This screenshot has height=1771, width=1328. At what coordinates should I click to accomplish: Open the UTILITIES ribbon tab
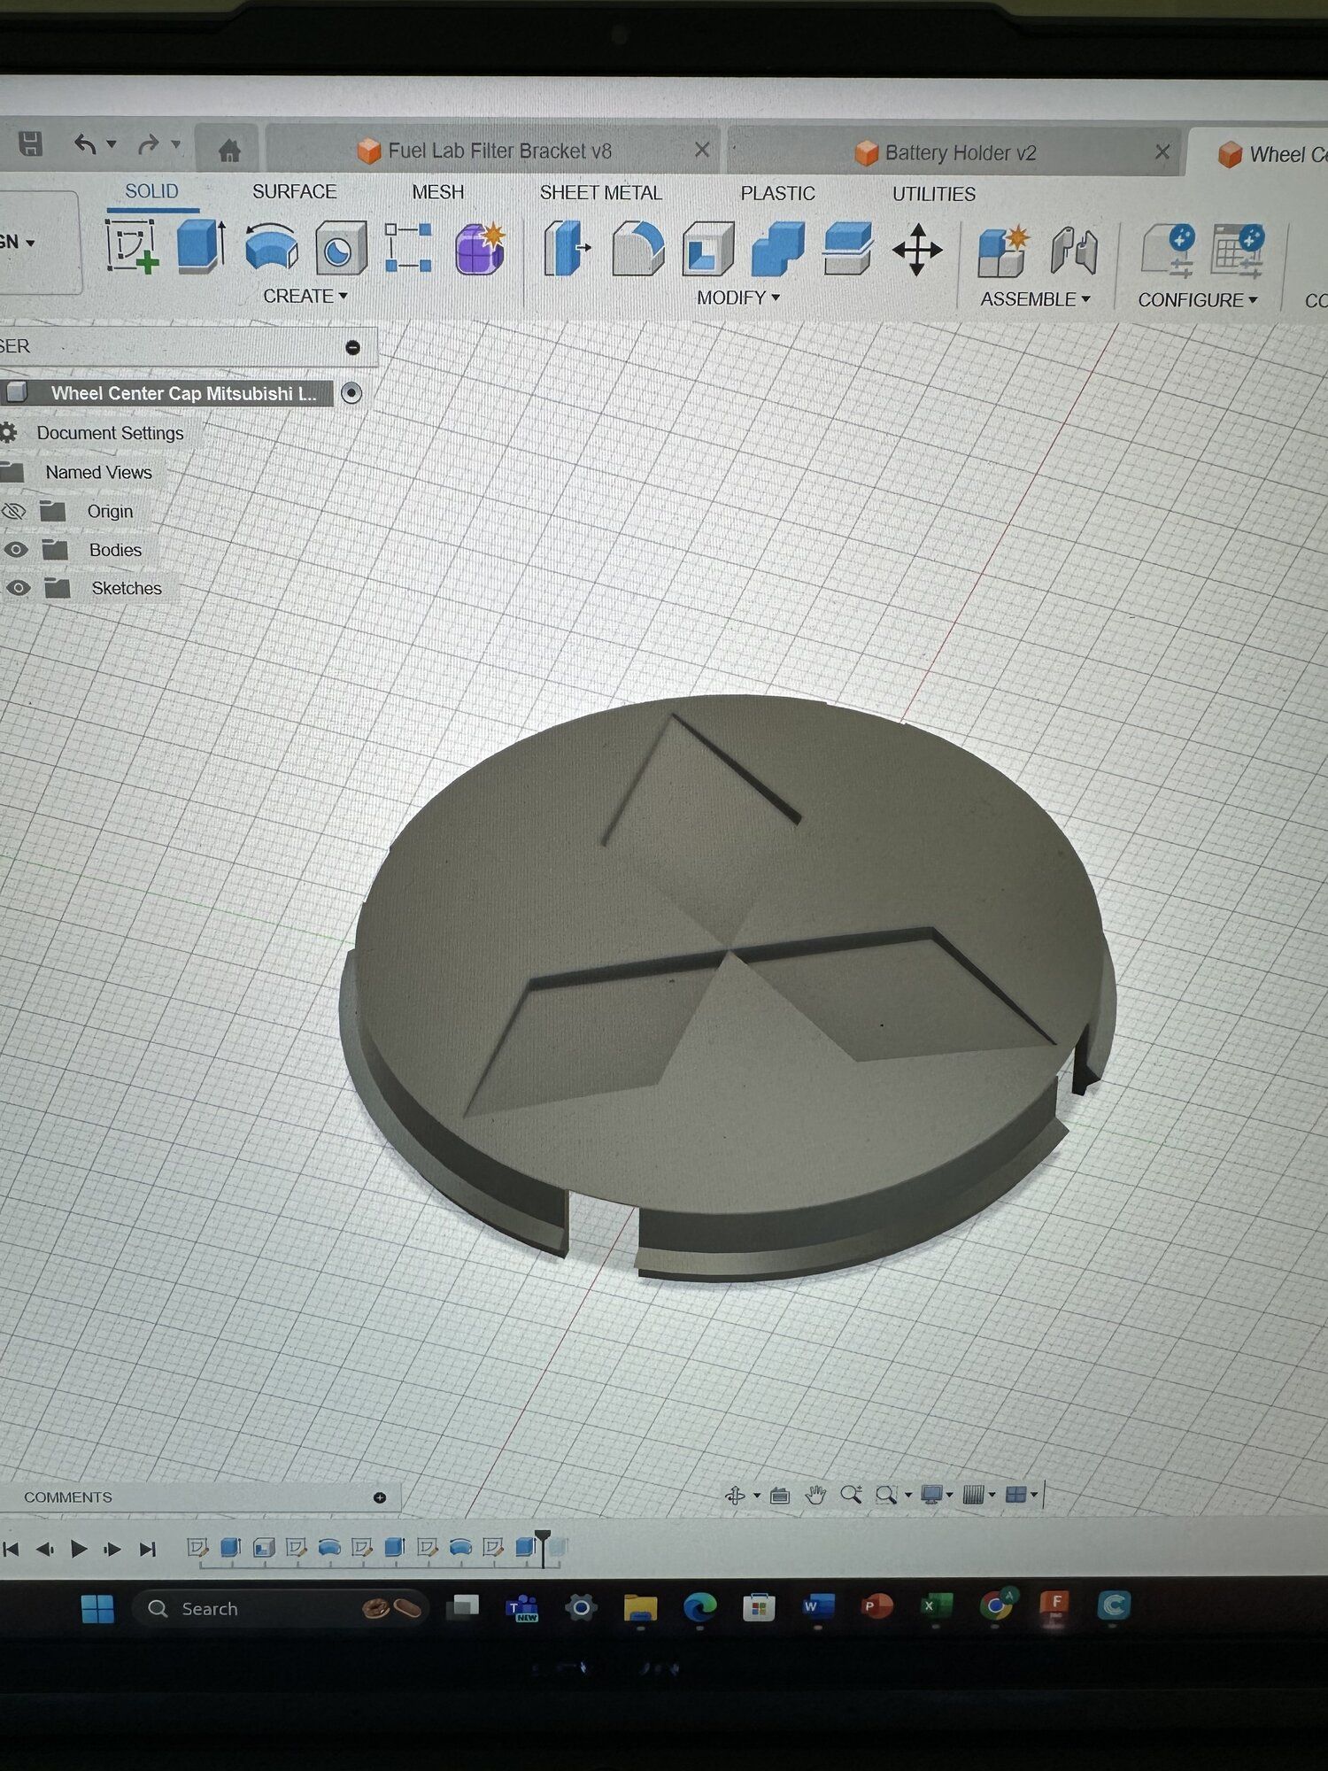[x=934, y=194]
